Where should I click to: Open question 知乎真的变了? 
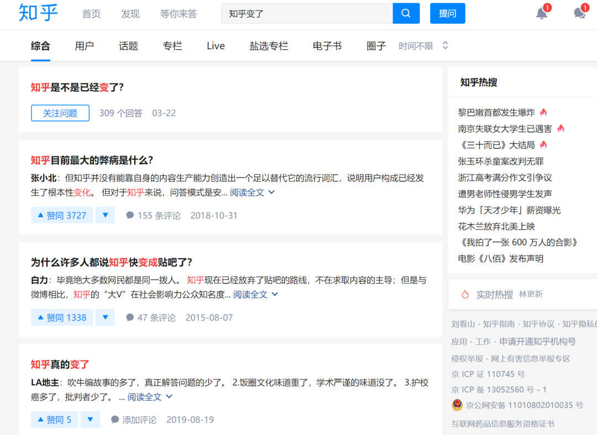60,364
